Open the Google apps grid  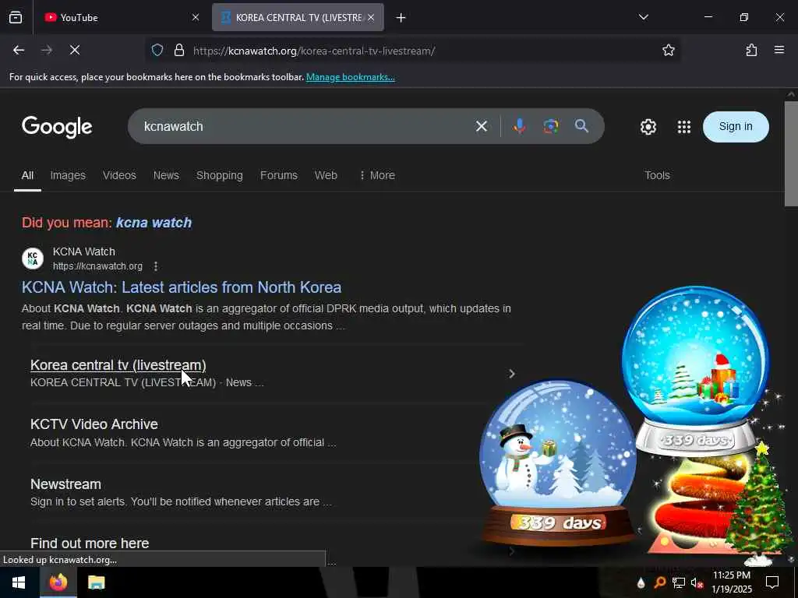(684, 127)
